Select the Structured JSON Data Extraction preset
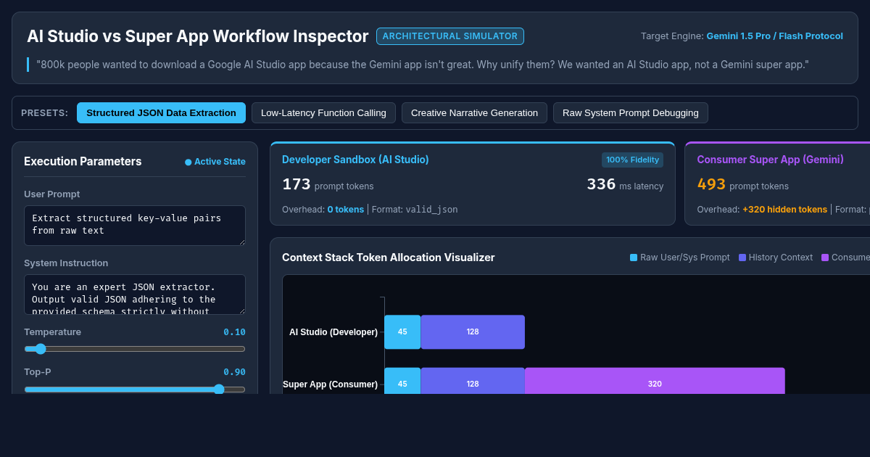 [161, 112]
